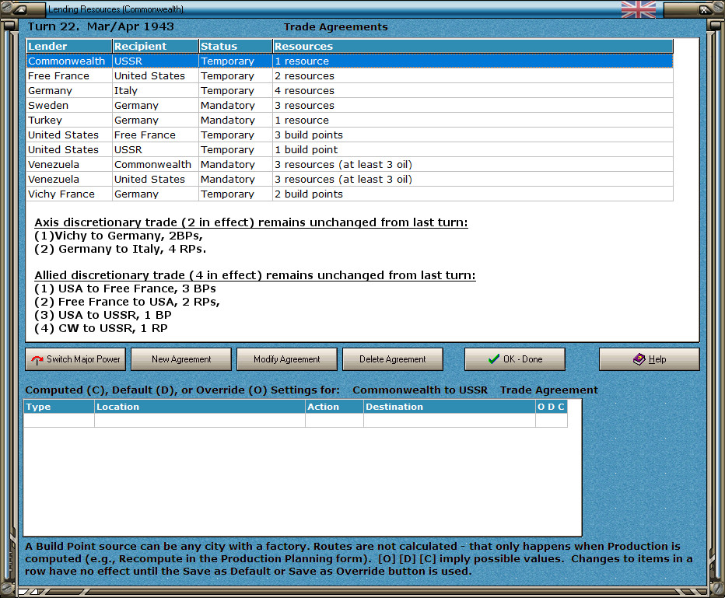
Task: Click the Recipient column header
Action: point(156,46)
